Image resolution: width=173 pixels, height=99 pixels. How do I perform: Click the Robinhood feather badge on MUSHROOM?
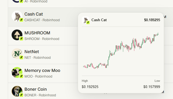pyautogui.click(x=21, y=39)
